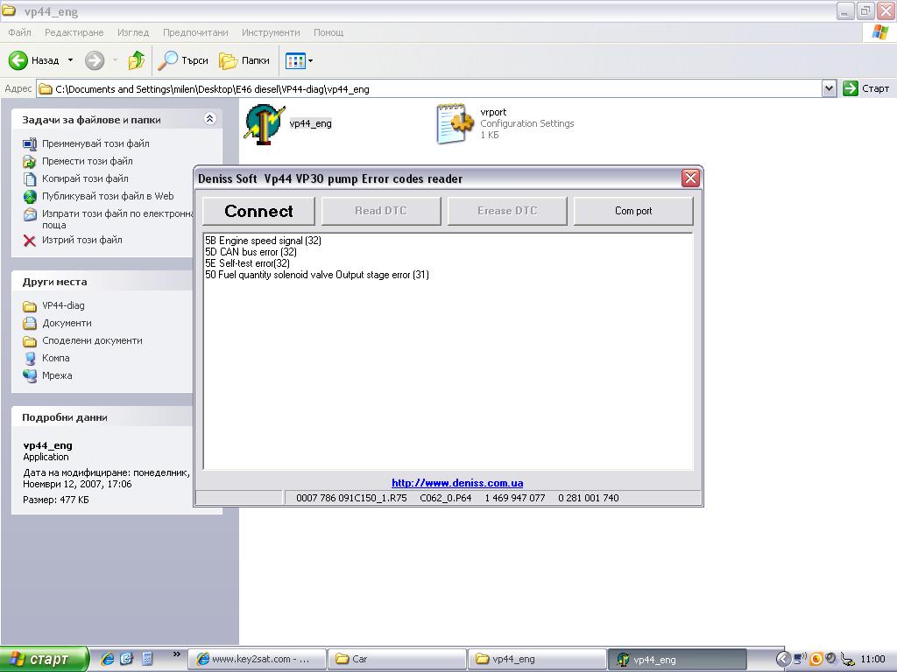Select the vp44_eng application icon

point(265,124)
